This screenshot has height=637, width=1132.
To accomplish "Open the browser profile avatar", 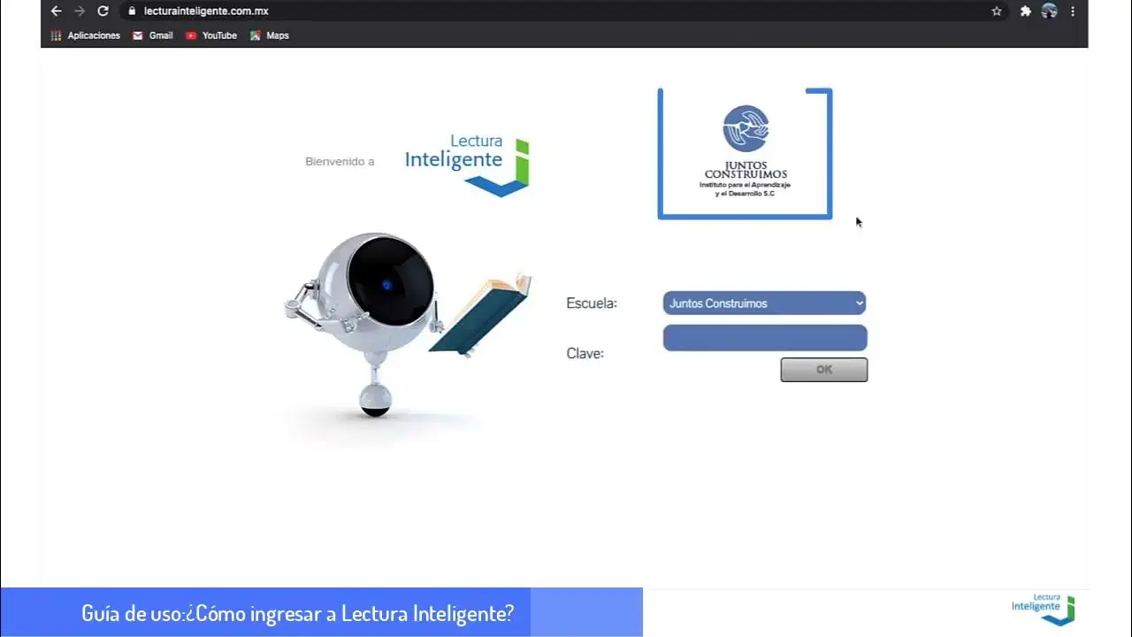I will (x=1050, y=12).
